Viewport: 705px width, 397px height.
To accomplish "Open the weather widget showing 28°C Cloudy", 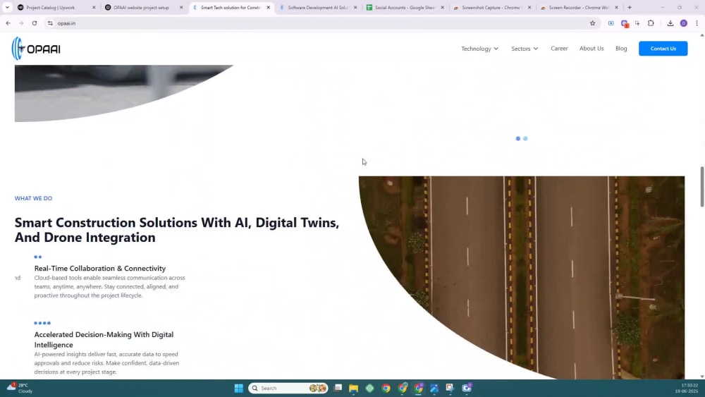I will (x=20, y=388).
